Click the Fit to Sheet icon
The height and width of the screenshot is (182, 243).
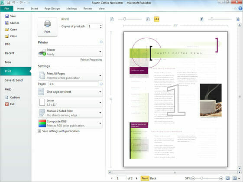[227, 178]
